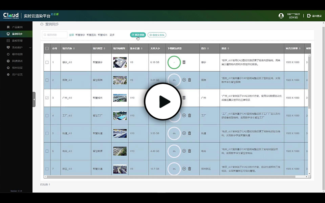The height and width of the screenshot is (203, 325).
Task: Click the 0% progress circle for 医院_4.0
Action: 174,80
